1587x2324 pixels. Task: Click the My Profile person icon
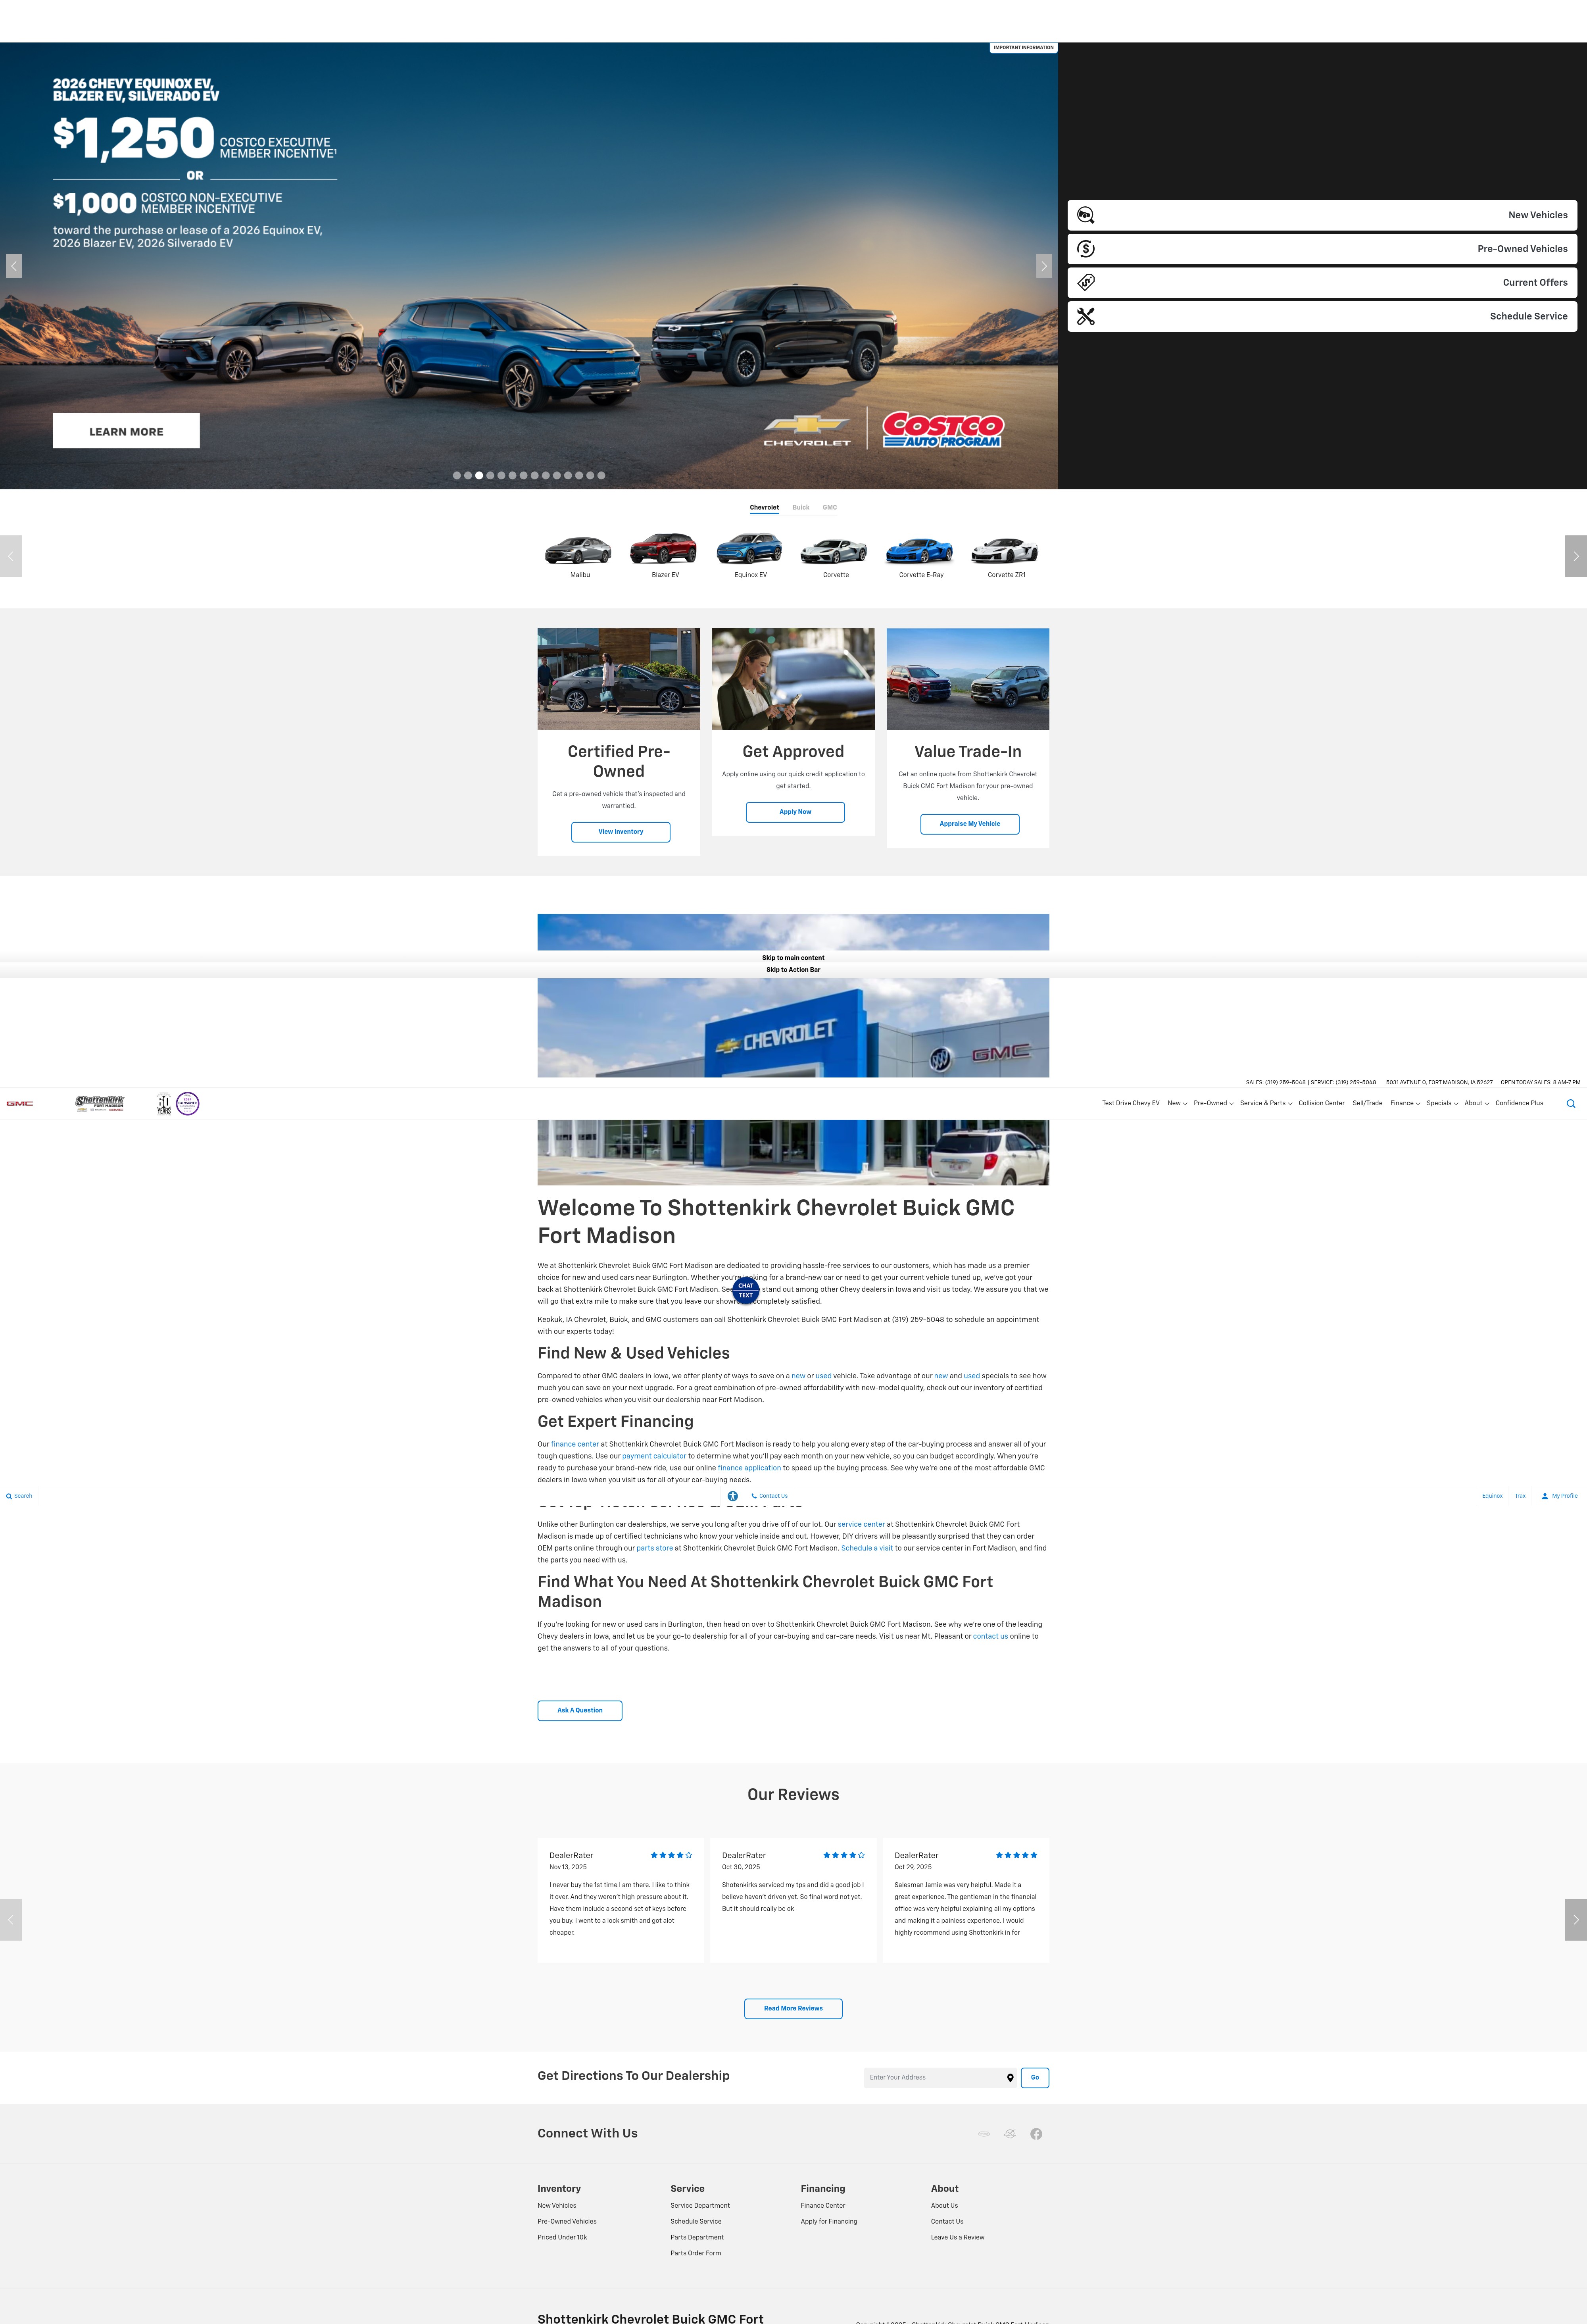tap(1545, 1496)
